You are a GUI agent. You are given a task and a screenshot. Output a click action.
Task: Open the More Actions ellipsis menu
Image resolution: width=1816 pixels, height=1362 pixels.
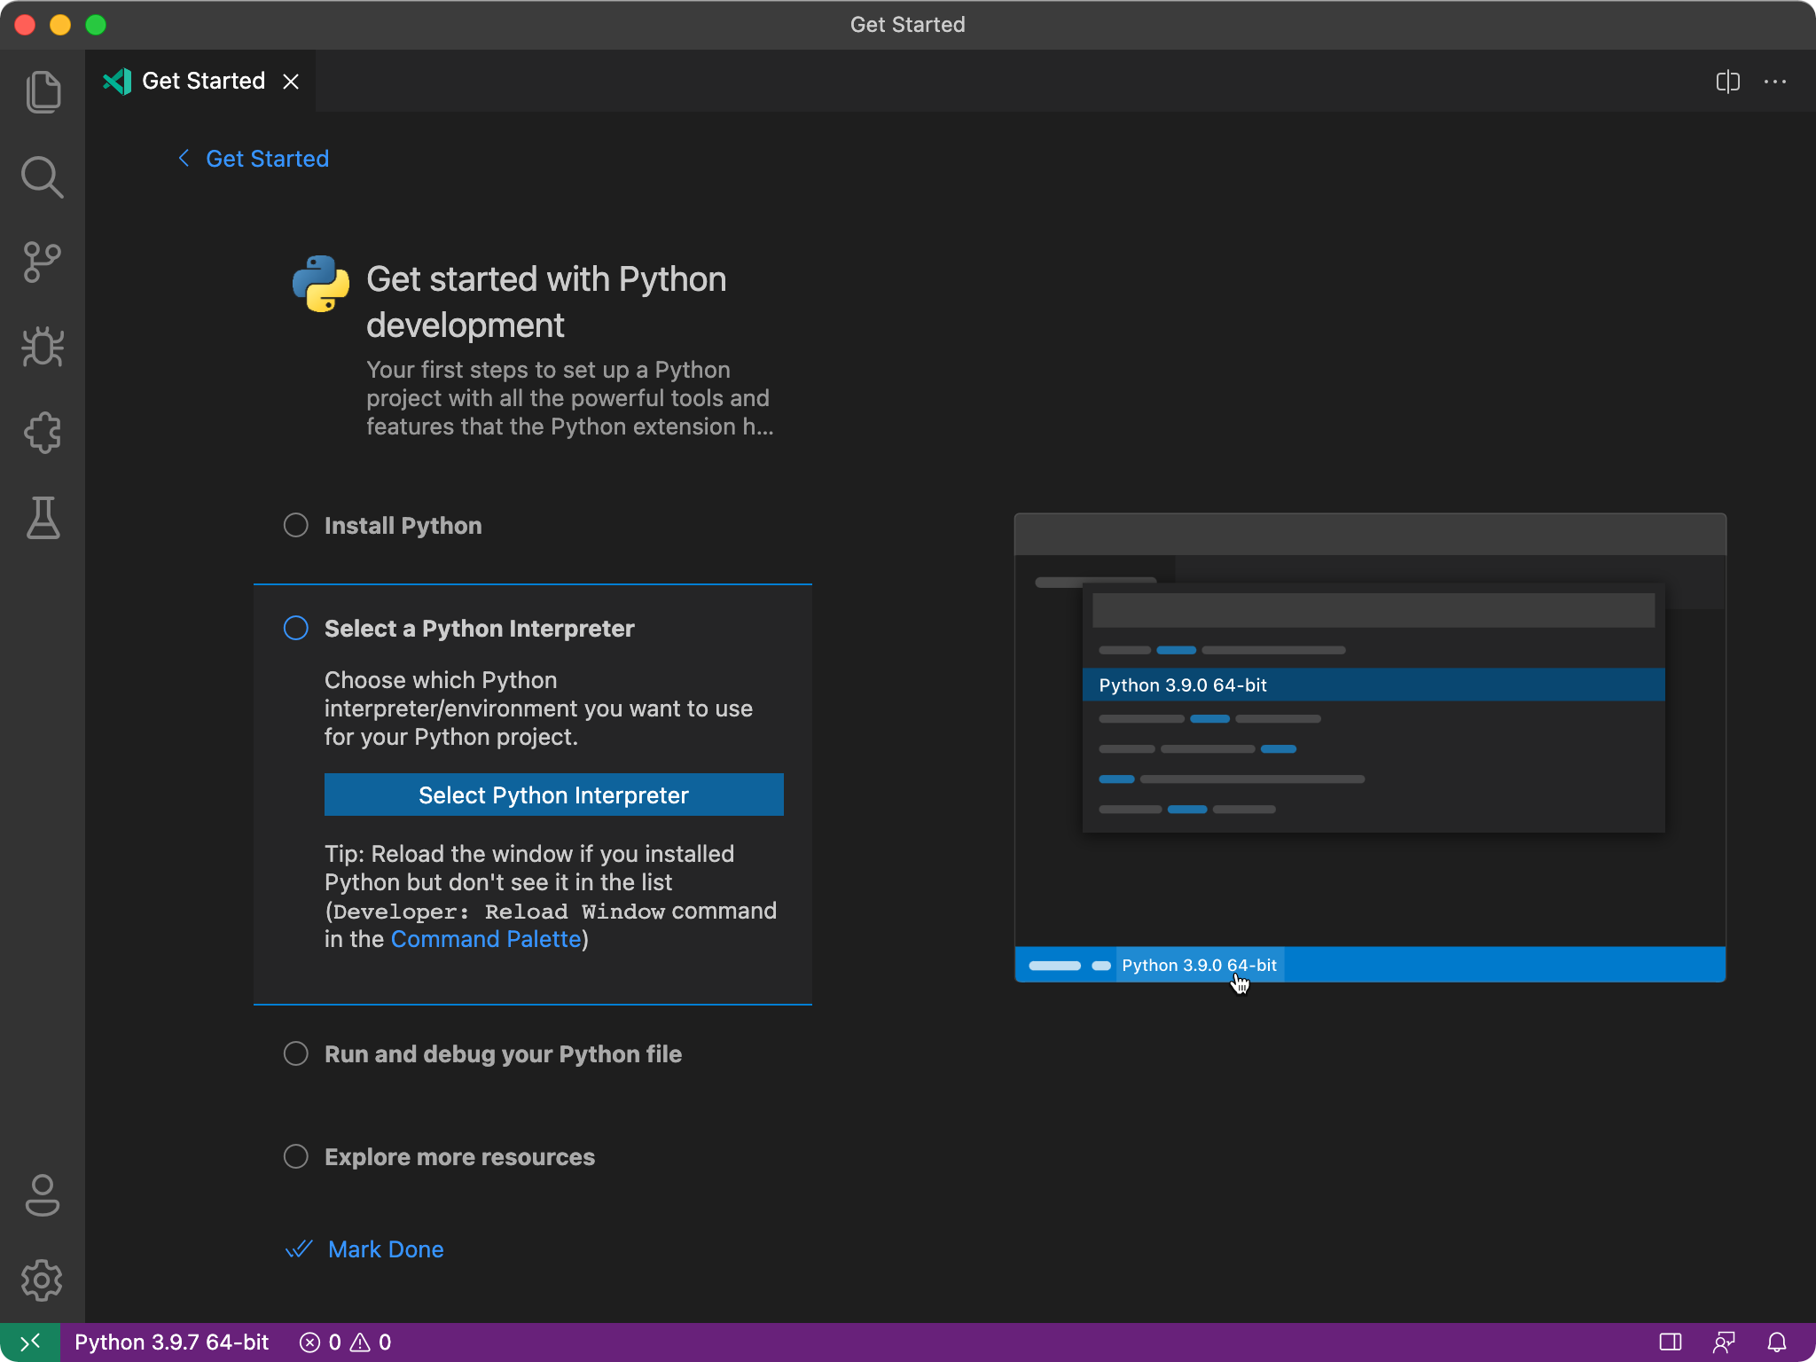[1775, 82]
